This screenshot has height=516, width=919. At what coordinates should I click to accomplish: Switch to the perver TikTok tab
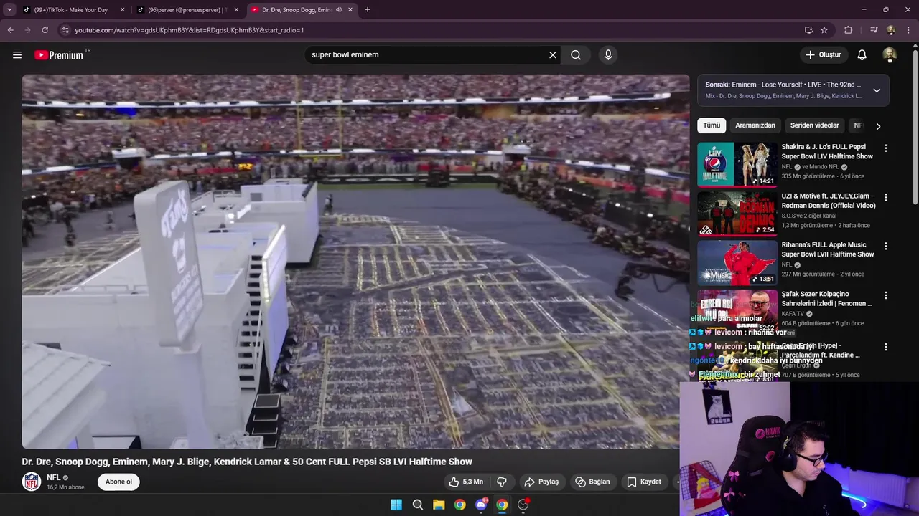[187, 10]
